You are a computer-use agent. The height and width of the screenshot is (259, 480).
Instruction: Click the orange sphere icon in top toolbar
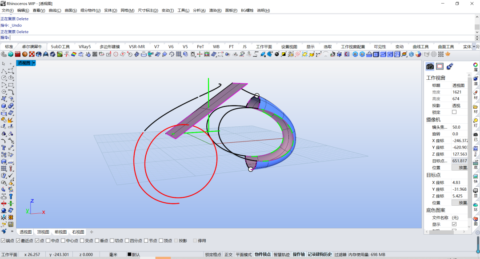click(x=24, y=55)
